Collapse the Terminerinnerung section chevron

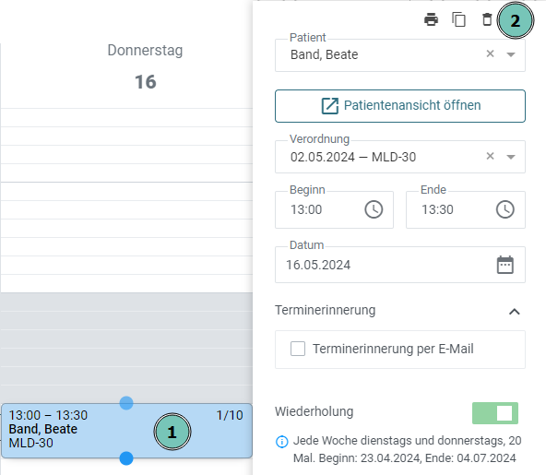pyautogui.click(x=515, y=312)
